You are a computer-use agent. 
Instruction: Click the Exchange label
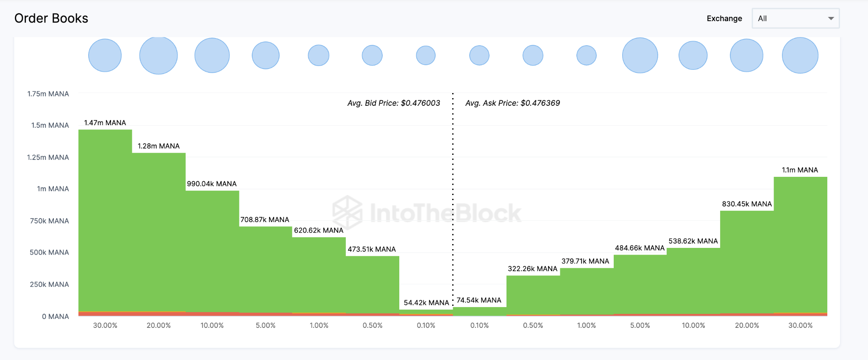(x=724, y=18)
